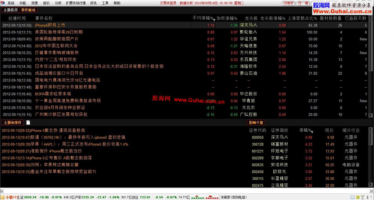Click the event list scrollbar down arrow

[371, 115]
